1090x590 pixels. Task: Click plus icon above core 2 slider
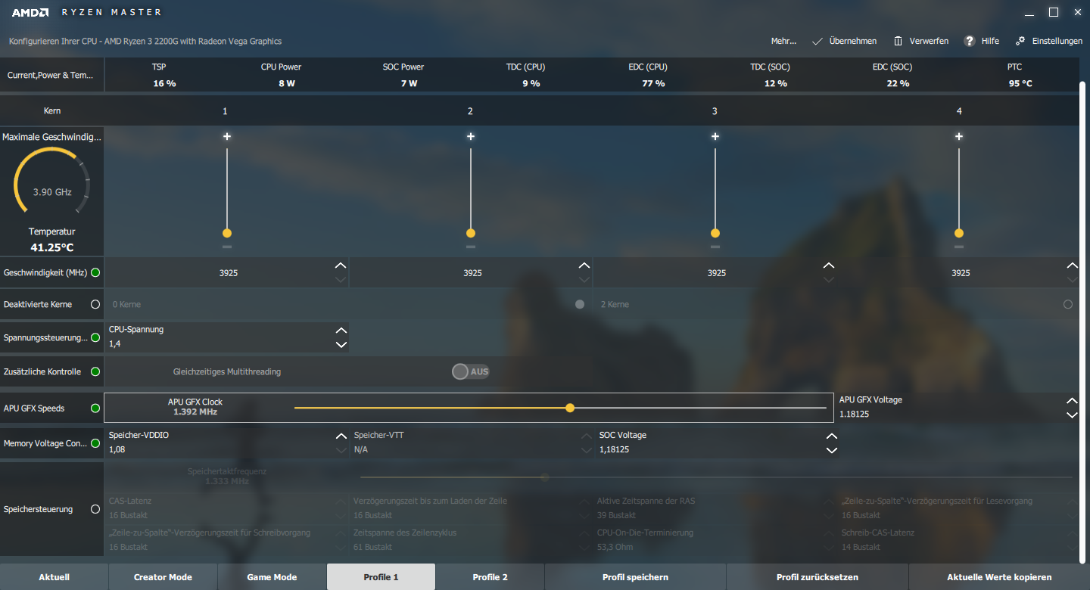point(471,137)
